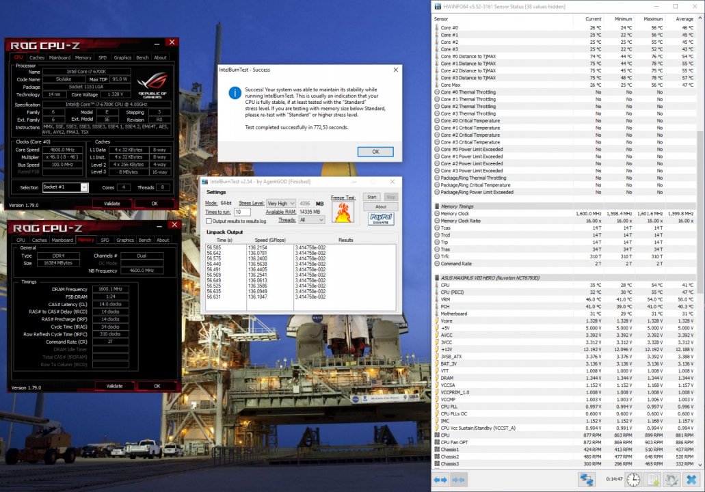Image resolution: width=705 pixels, height=492 pixels.
Task: Click Validate in the lower CPU-Z Memory window
Action: tap(114, 386)
